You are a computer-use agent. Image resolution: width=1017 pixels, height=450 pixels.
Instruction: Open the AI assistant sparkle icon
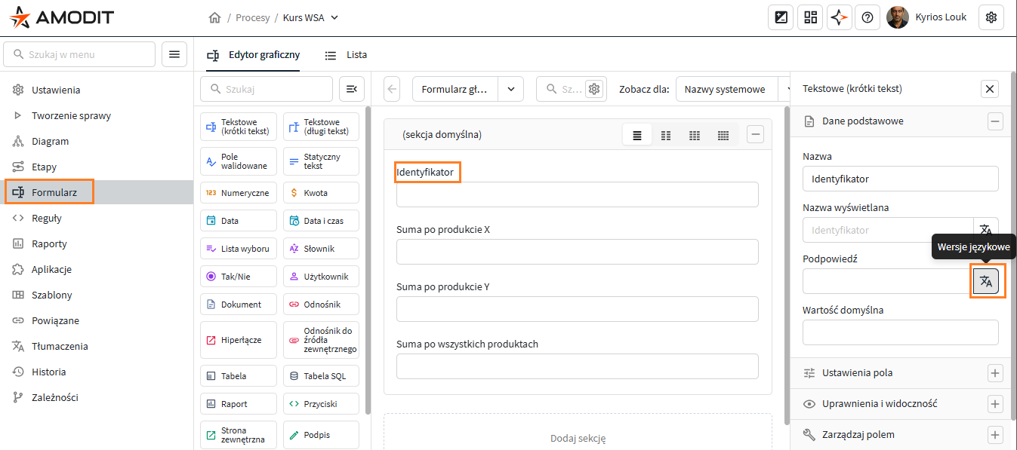(839, 17)
